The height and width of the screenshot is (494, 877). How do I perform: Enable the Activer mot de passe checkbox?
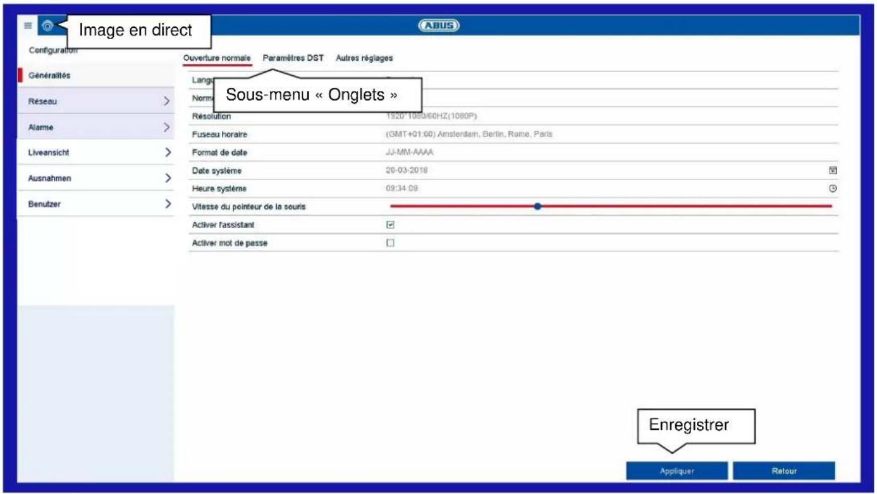click(x=390, y=243)
